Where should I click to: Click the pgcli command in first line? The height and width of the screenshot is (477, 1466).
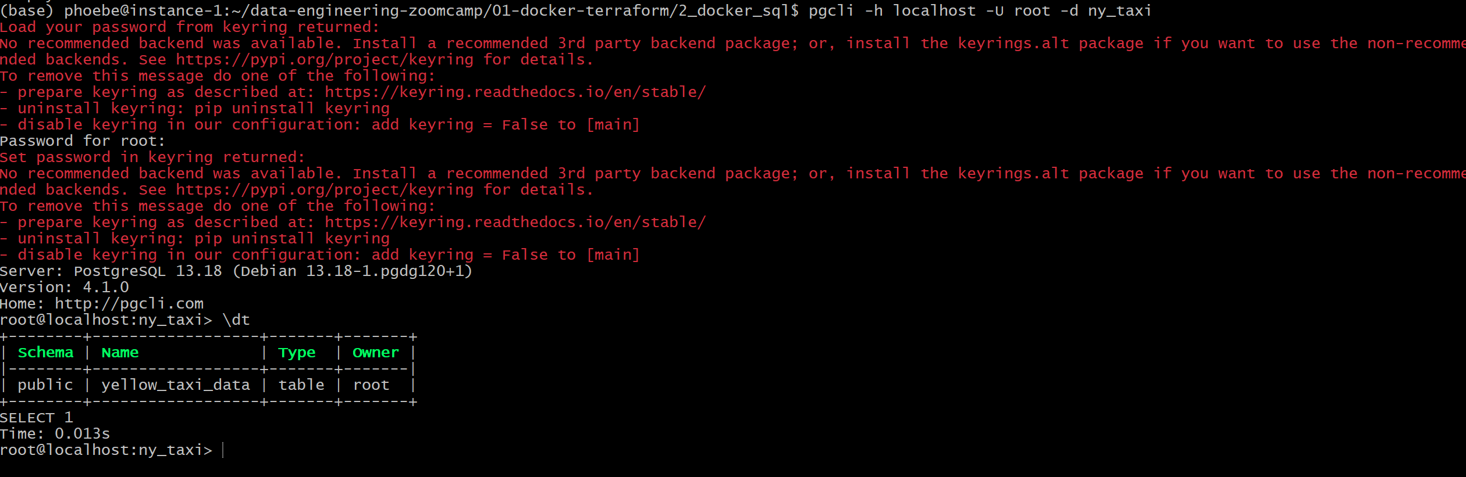980,11
